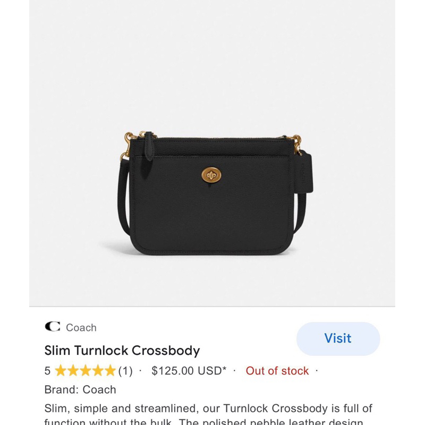Viewport: 425px width, 425px height.
Task: Open the Slim Turnlock Crossbody title
Action: click(122, 351)
